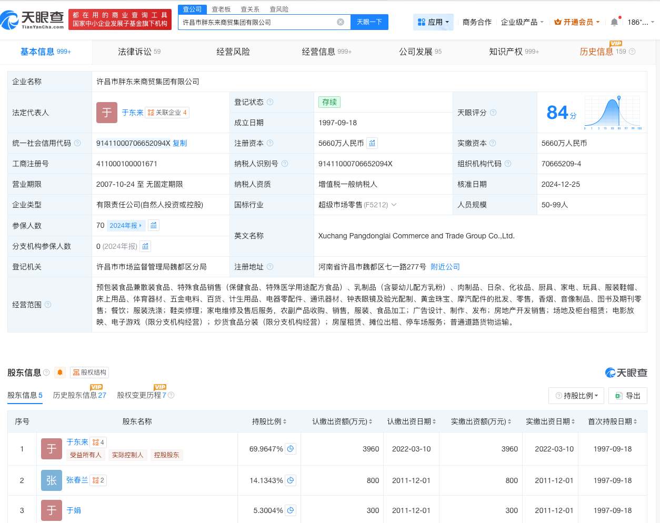
Task: Open the 股权结构 equity structure view
Action: 89,373
